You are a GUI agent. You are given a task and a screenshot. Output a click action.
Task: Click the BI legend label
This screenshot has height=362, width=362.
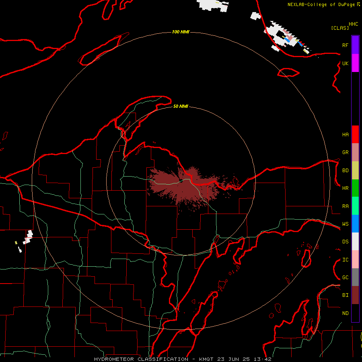pyautogui.click(x=345, y=295)
